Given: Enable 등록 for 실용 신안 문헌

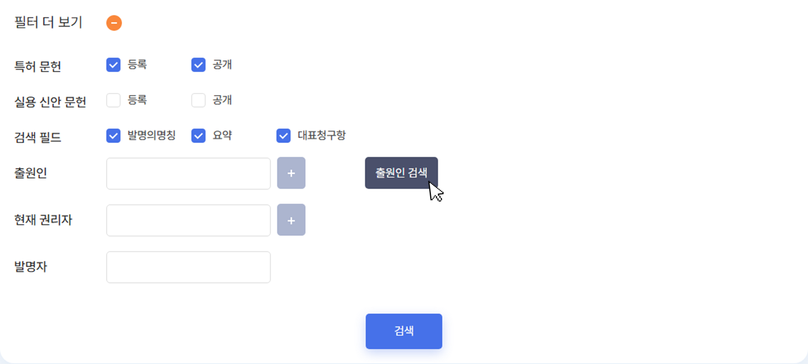Looking at the screenshot, I should click(x=114, y=100).
